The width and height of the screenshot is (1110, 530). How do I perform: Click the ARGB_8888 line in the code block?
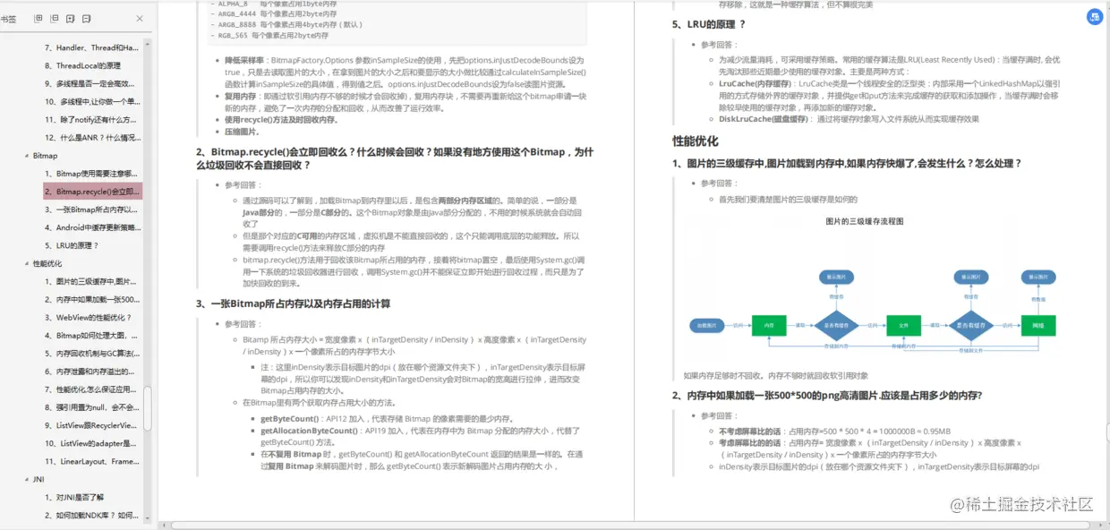coord(287,25)
